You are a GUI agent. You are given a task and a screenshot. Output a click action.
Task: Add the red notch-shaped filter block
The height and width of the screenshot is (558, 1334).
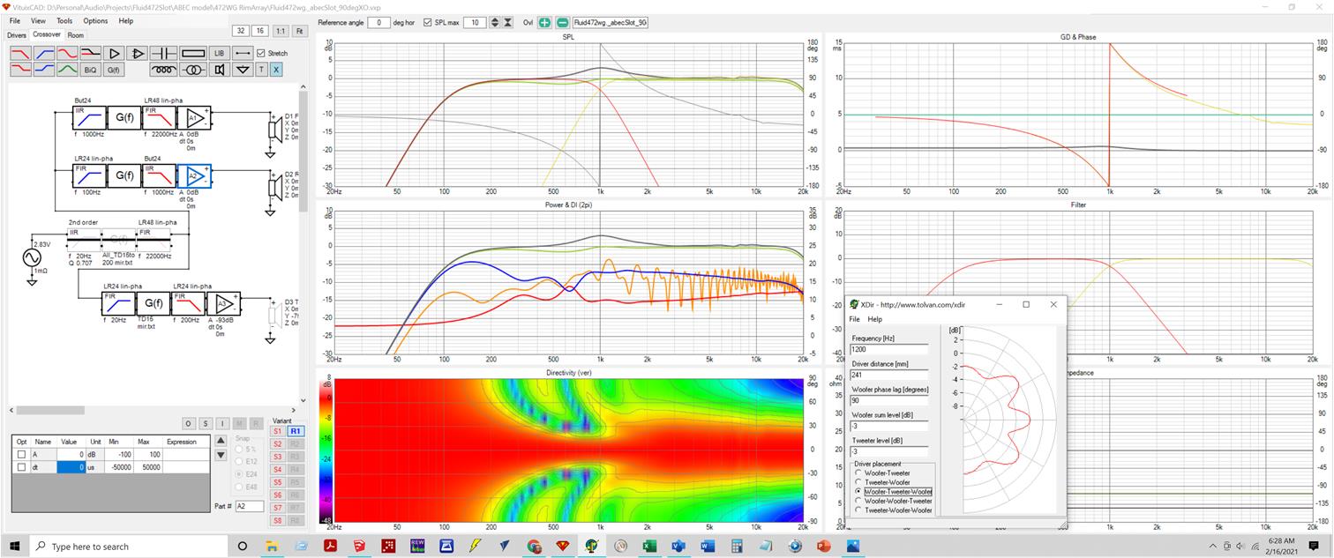[67, 53]
